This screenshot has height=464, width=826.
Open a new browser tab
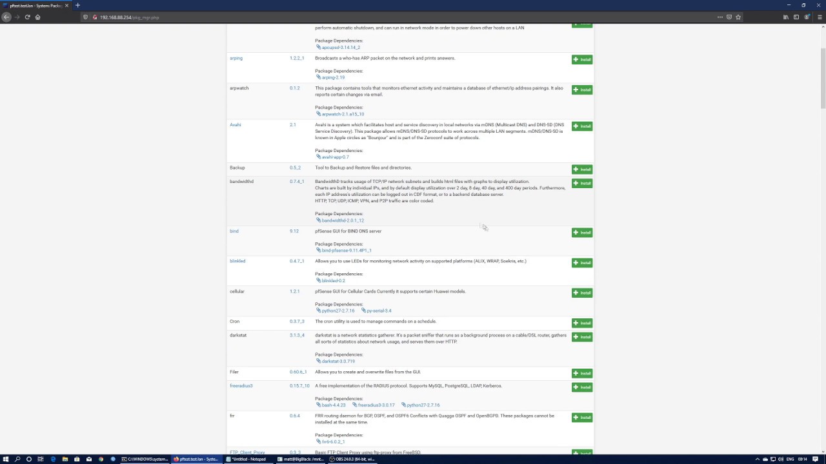click(x=77, y=5)
